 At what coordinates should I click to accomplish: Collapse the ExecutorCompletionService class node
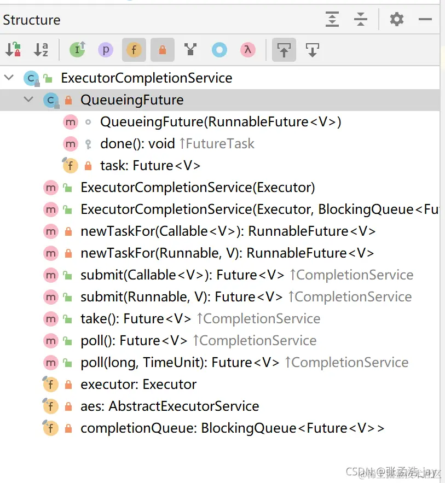pyautogui.click(x=9, y=77)
